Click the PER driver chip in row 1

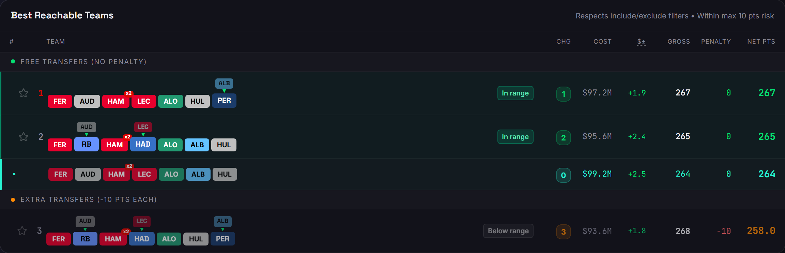[224, 101]
